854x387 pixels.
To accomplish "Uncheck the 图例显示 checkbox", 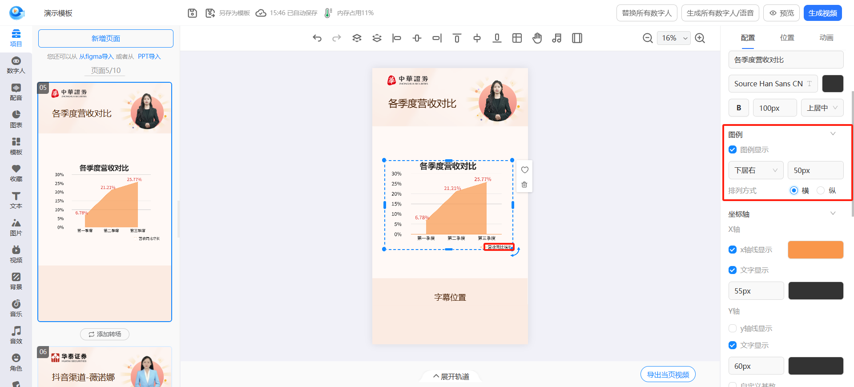I will (x=733, y=150).
